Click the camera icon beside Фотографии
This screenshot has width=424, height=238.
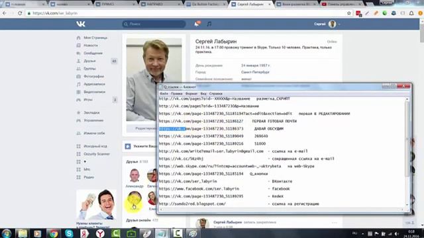[x=78, y=77]
